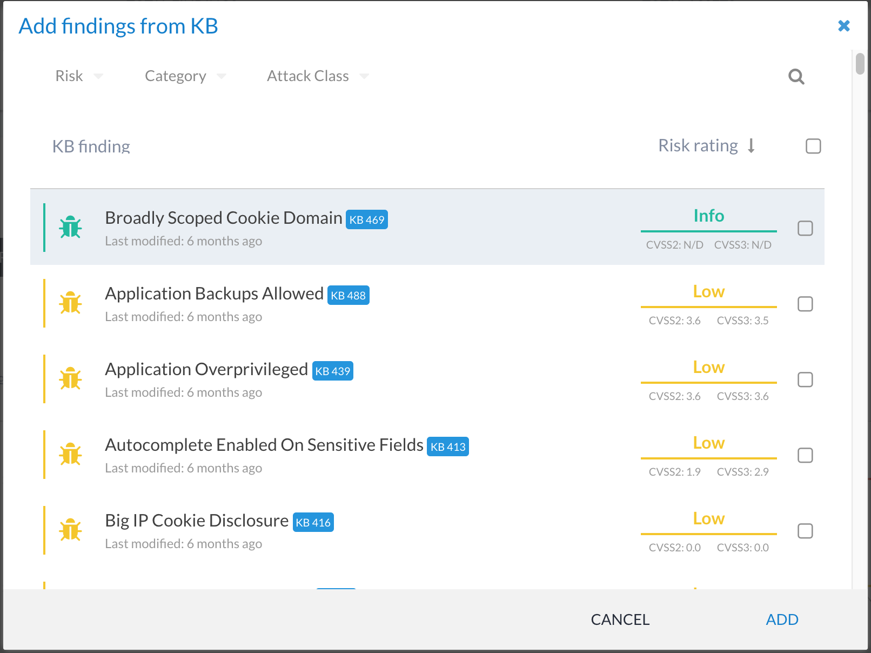Open the Risk filter dropdown
871x653 pixels.
(79, 76)
